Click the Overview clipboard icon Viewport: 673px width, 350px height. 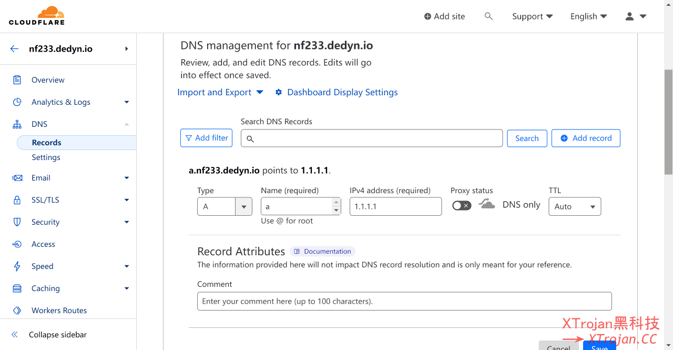point(17,80)
